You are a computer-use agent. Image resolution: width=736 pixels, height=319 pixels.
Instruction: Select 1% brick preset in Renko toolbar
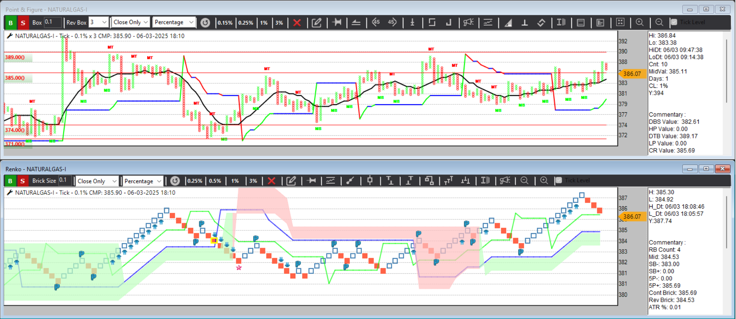coord(235,181)
